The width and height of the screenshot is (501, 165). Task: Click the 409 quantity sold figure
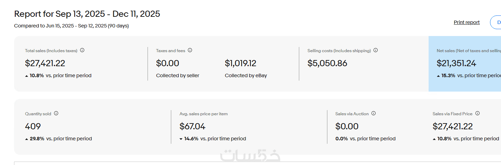pos(33,127)
